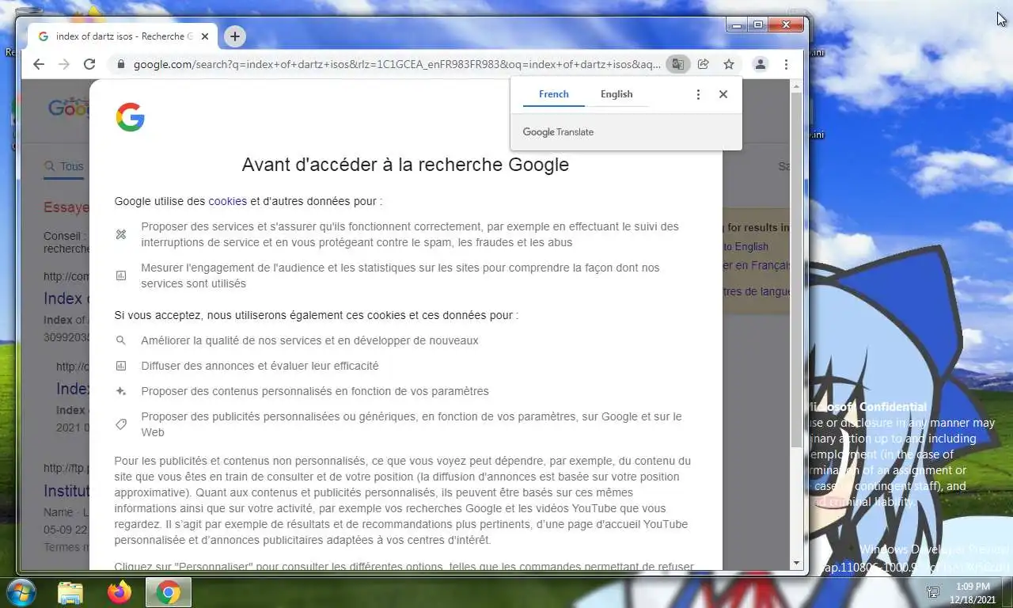
Task: Click the Chrome taskbar icon
Action: click(168, 592)
